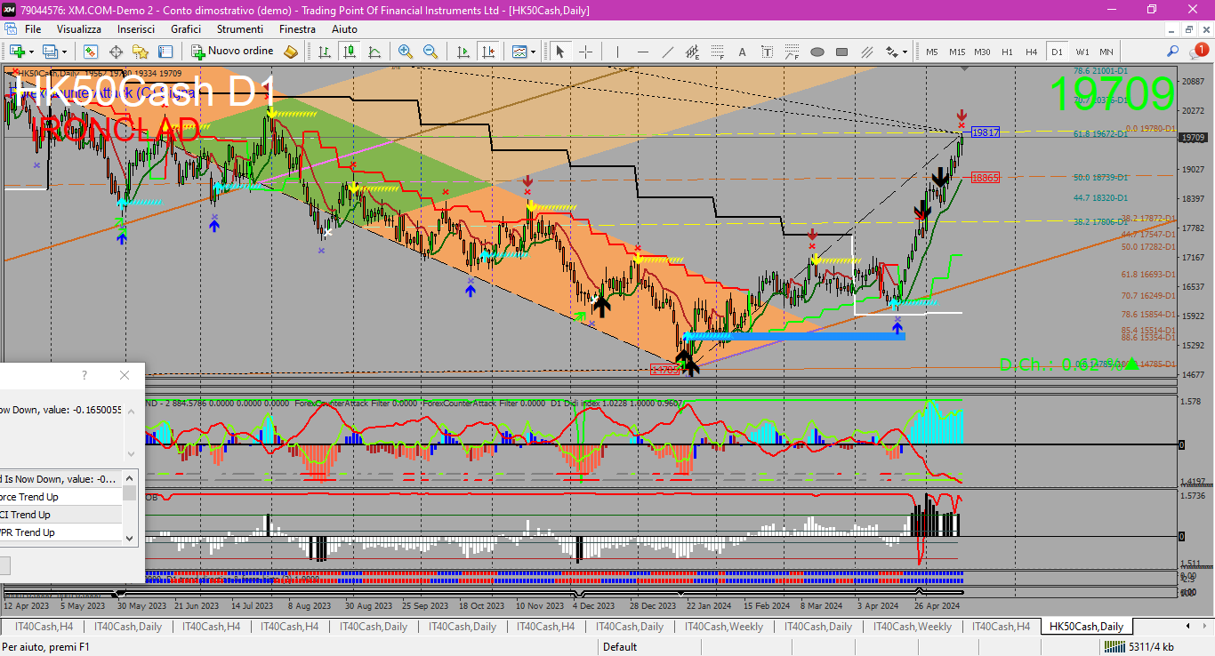This screenshot has width=1215, height=656.
Task: Switch chart to line chart
Action: click(x=374, y=52)
